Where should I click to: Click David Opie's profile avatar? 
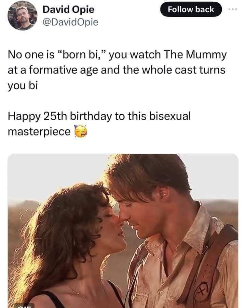tap(22, 15)
